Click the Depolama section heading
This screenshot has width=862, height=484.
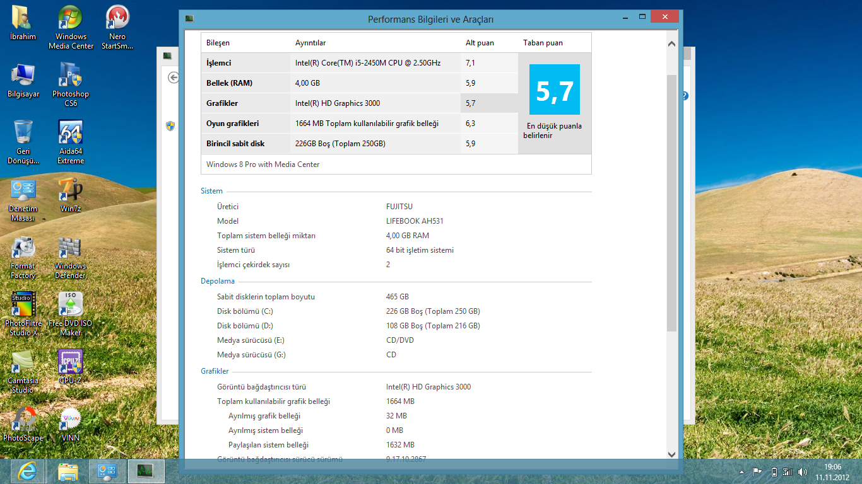[x=218, y=281]
